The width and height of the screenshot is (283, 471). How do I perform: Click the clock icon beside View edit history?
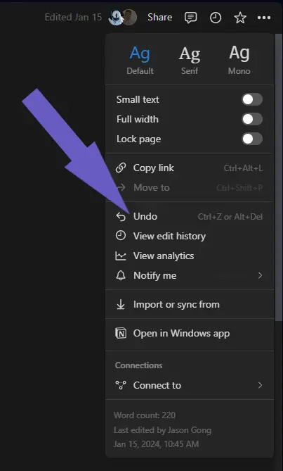click(x=121, y=236)
